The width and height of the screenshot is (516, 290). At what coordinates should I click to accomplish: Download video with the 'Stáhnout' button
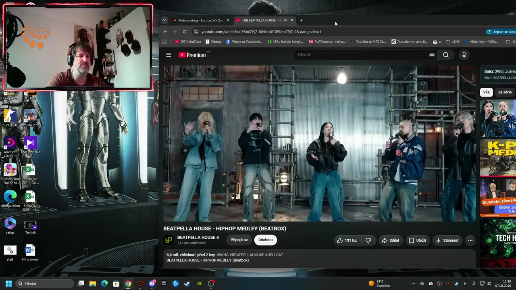click(447, 240)
